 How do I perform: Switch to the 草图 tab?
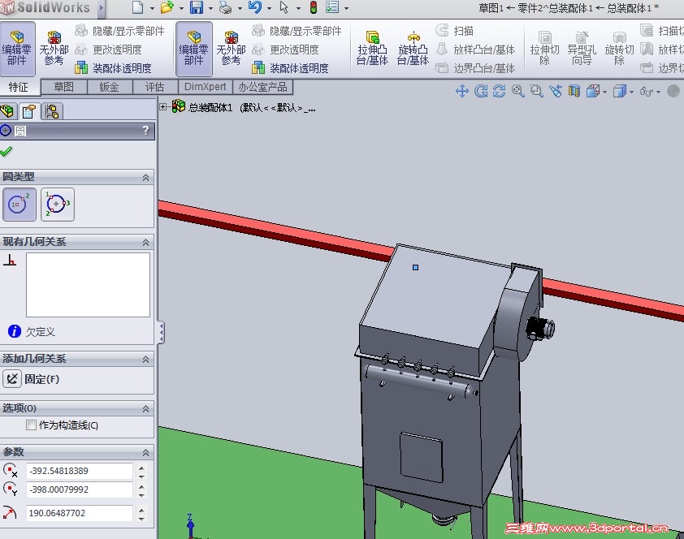point(63,87)
